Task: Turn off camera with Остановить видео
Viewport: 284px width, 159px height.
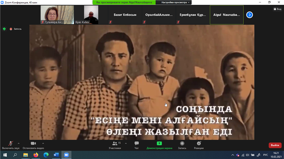Action: (x=33, y=145)
